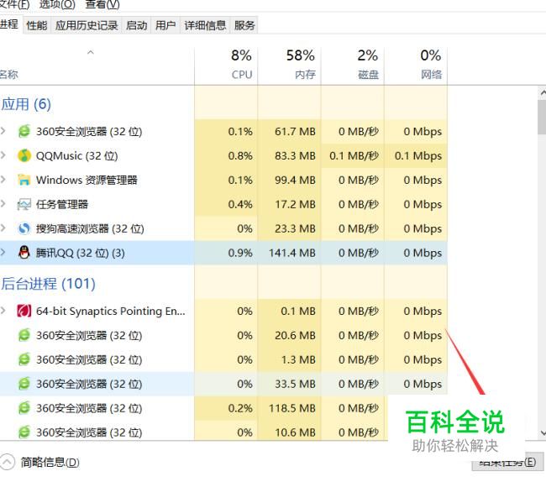
Task: Select 64-bit Synaptics Pointing En... name
Action: coord(110,311)
